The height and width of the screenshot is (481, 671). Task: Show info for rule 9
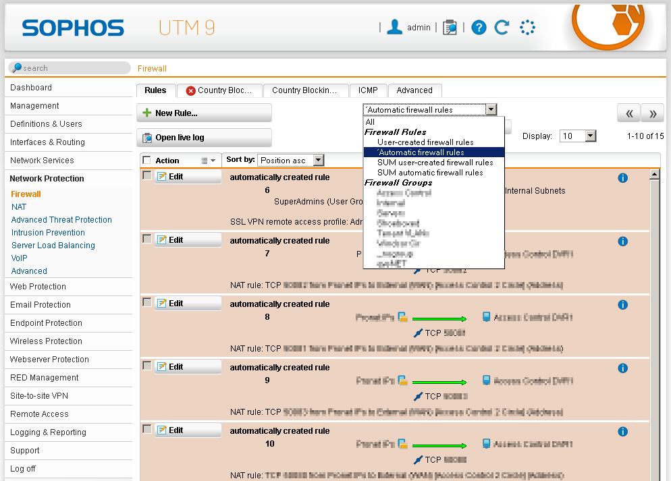(x=622, y=368)
